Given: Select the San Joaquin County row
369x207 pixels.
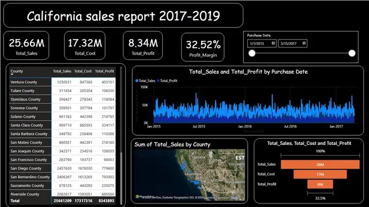Looking at the screenshot, I should click(62, 151).
